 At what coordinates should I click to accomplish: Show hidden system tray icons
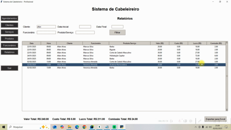point(196,127)
